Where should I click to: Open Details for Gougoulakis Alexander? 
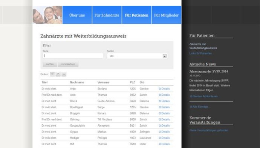[x=164, y=125]
